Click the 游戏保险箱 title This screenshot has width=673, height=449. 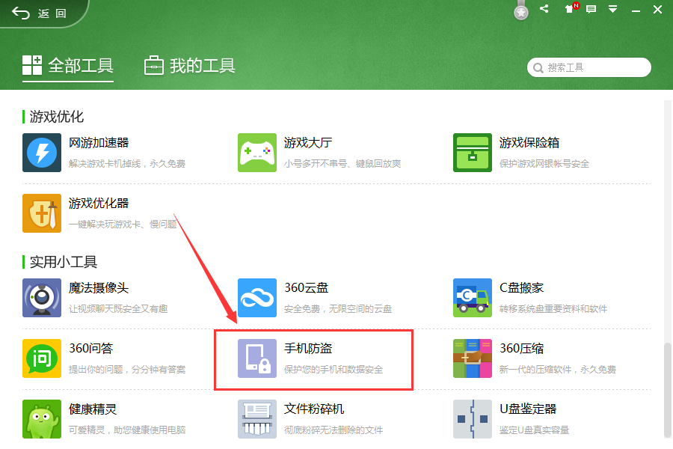(x=529, y=143)
